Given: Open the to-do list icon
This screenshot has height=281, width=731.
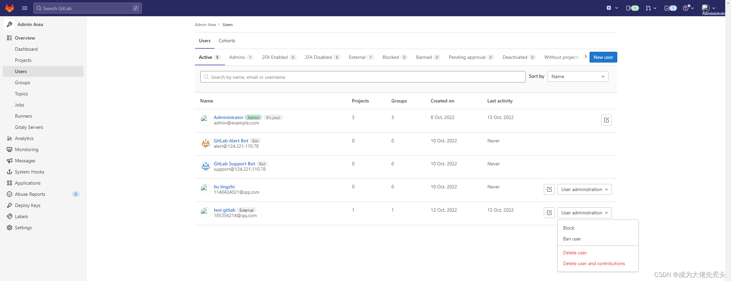Looking at the screenshot, I should point(670,8).
